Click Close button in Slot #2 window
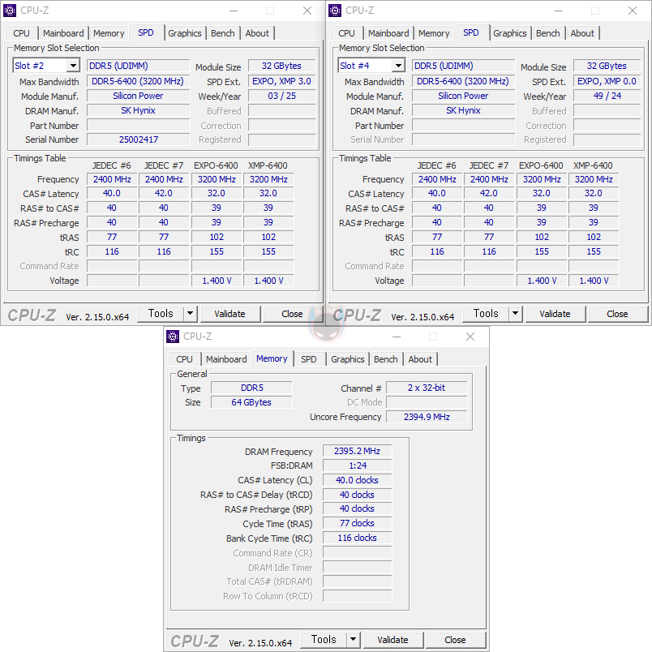Image resolution: width=652 pixels, height=652 pixels. pyautogui.click(x=292, y=314)
